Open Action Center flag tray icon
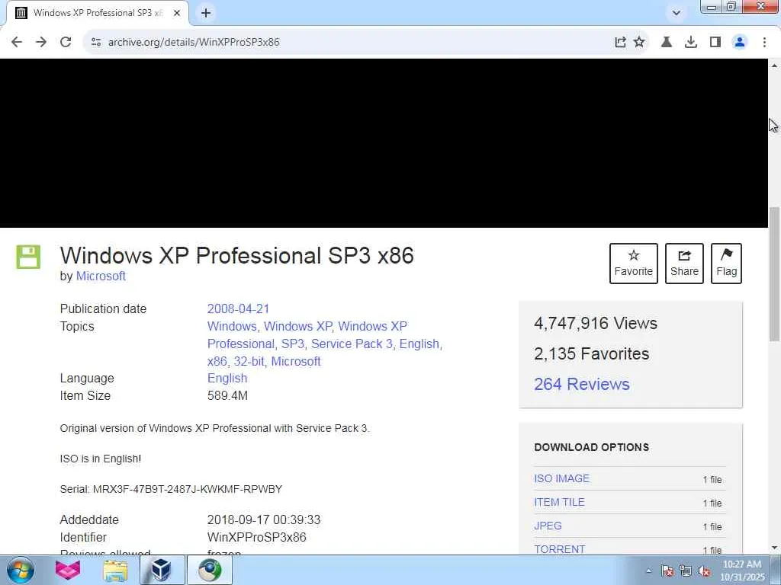 (x=667, y=571)
